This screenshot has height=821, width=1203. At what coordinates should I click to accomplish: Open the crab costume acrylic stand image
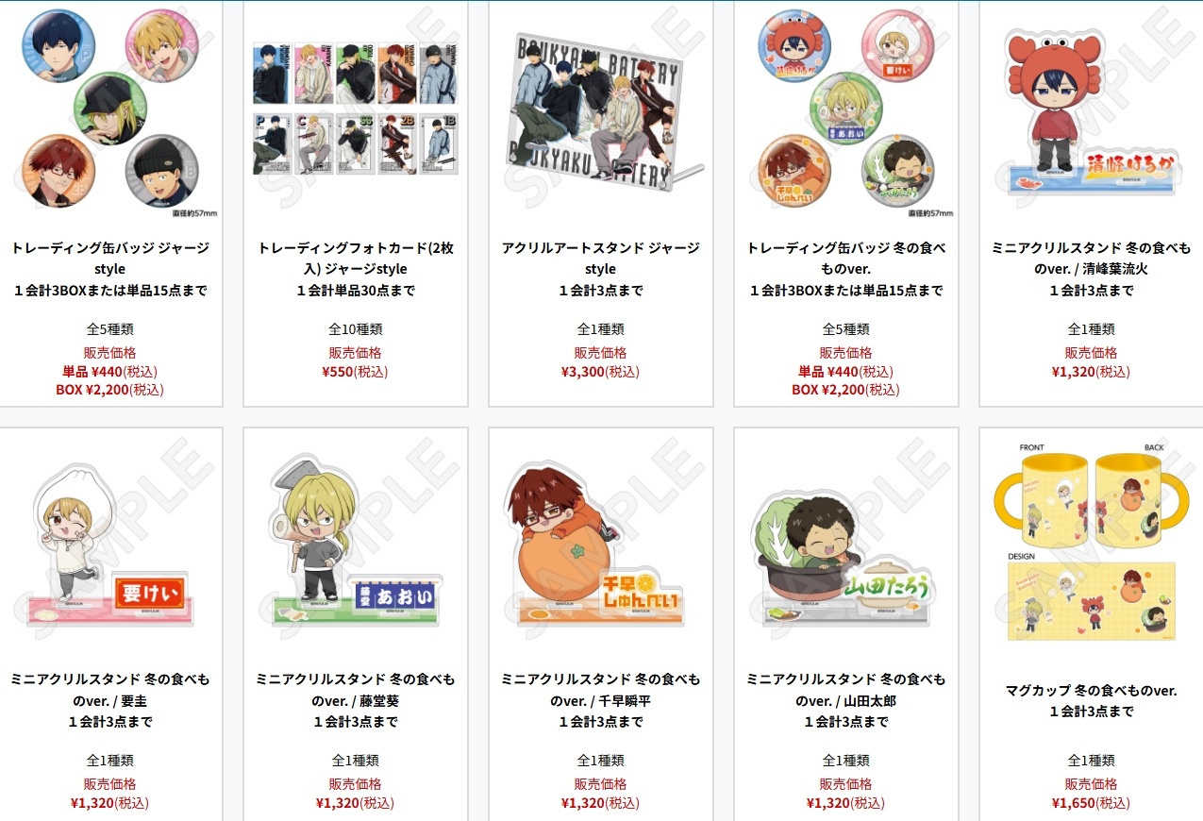(1092, 111)
